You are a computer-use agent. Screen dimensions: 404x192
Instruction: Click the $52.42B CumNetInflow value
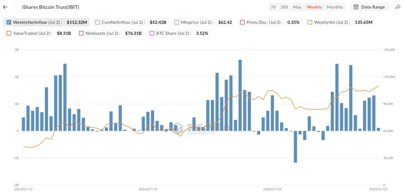[x=158, y=22]
